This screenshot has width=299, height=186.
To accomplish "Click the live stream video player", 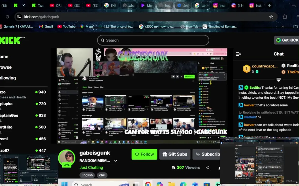I will [142, 96].
